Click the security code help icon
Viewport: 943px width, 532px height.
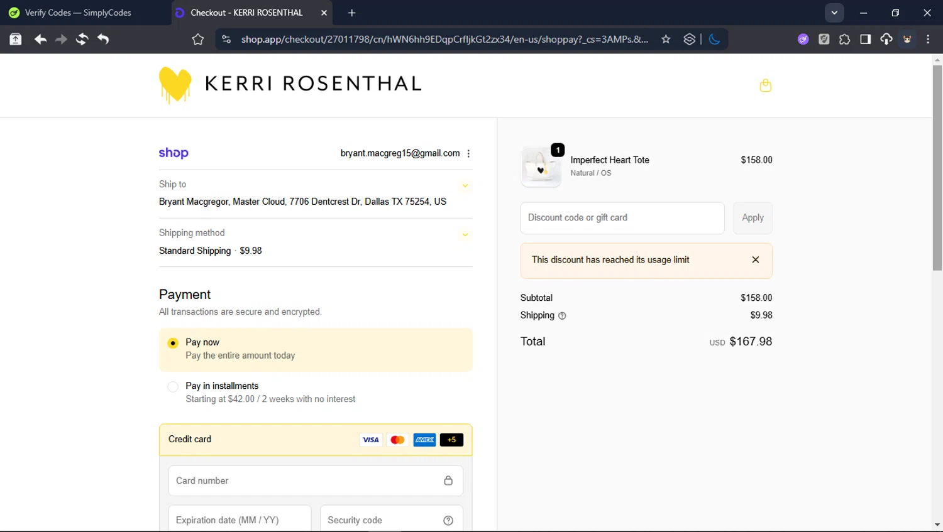[448, 521]
